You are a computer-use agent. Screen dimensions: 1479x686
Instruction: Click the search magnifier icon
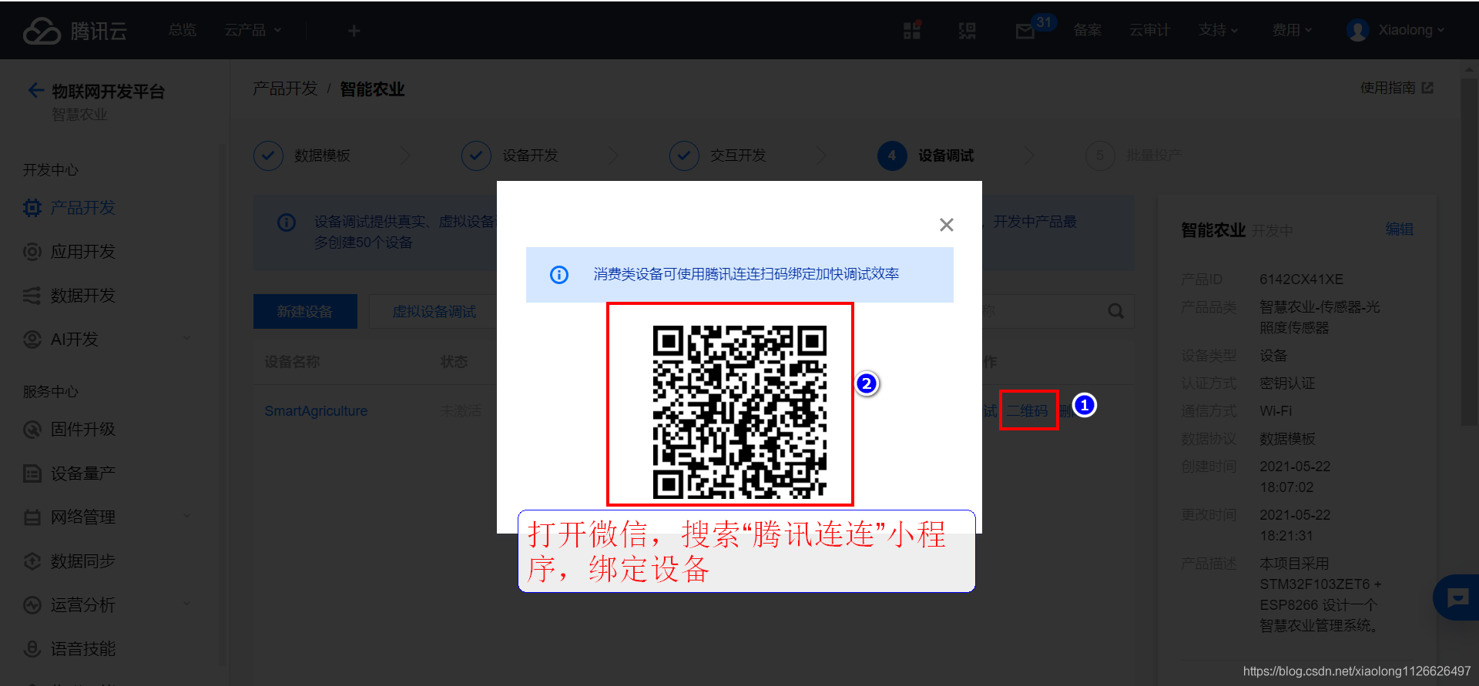pyautogui.click(x=1115, y=311)
